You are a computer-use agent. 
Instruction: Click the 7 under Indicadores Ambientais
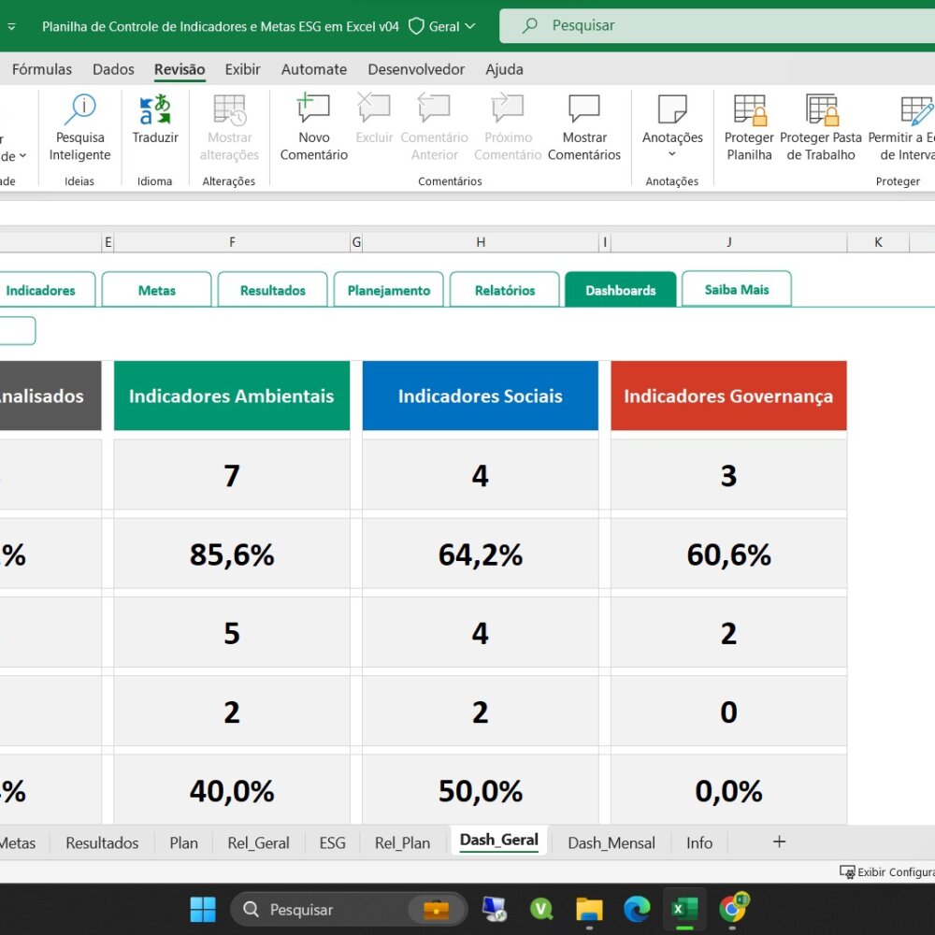coord(232,476)
